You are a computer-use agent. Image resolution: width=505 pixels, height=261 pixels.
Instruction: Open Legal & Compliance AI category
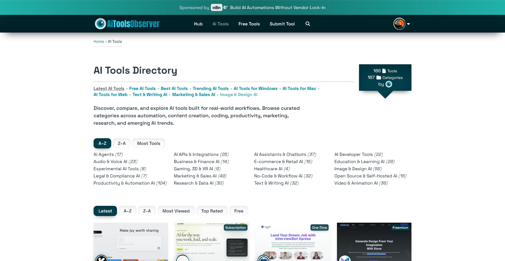[120, 176]
